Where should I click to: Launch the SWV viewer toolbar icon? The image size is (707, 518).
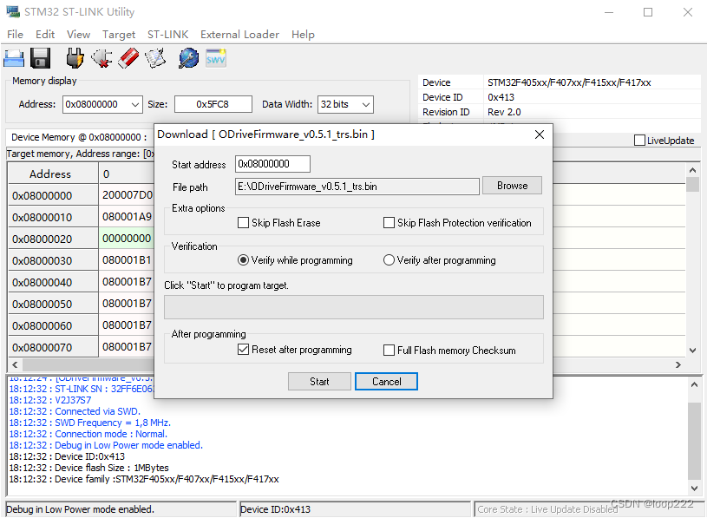pos(215,57)
